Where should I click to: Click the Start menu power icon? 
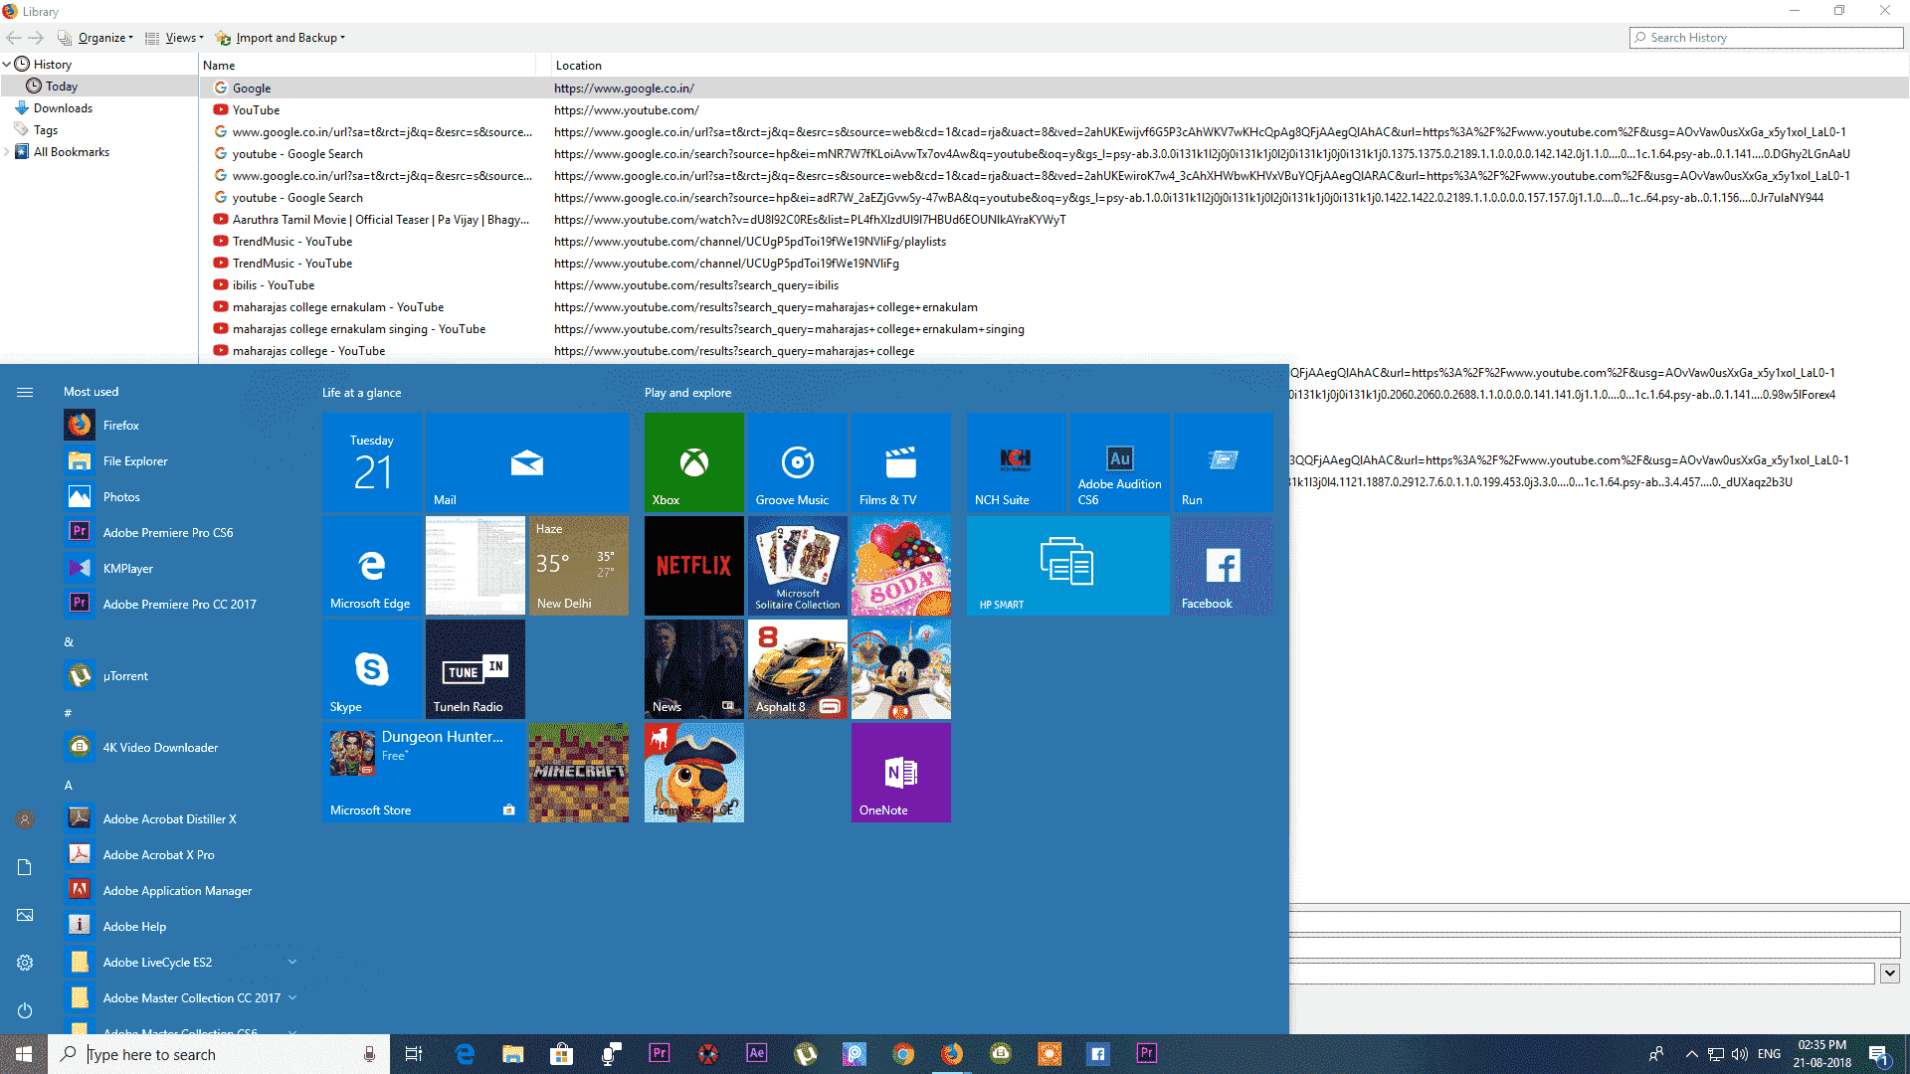pos(25,1010)
